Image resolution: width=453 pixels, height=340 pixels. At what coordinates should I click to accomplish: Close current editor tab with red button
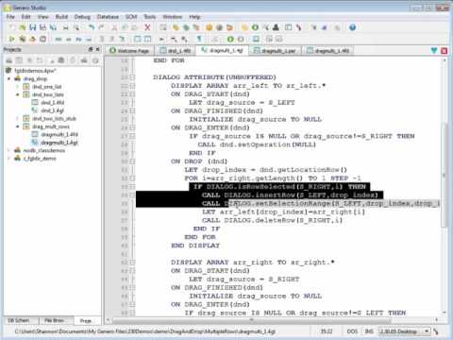point(445,50)
